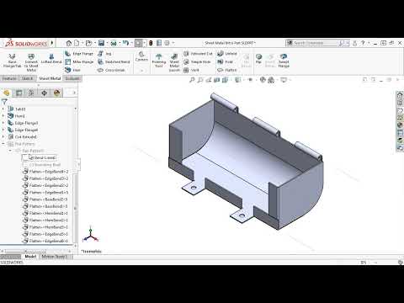The image size is (404, 303).
Task: Open a file with the Open icon
Action: click(88, 43)
